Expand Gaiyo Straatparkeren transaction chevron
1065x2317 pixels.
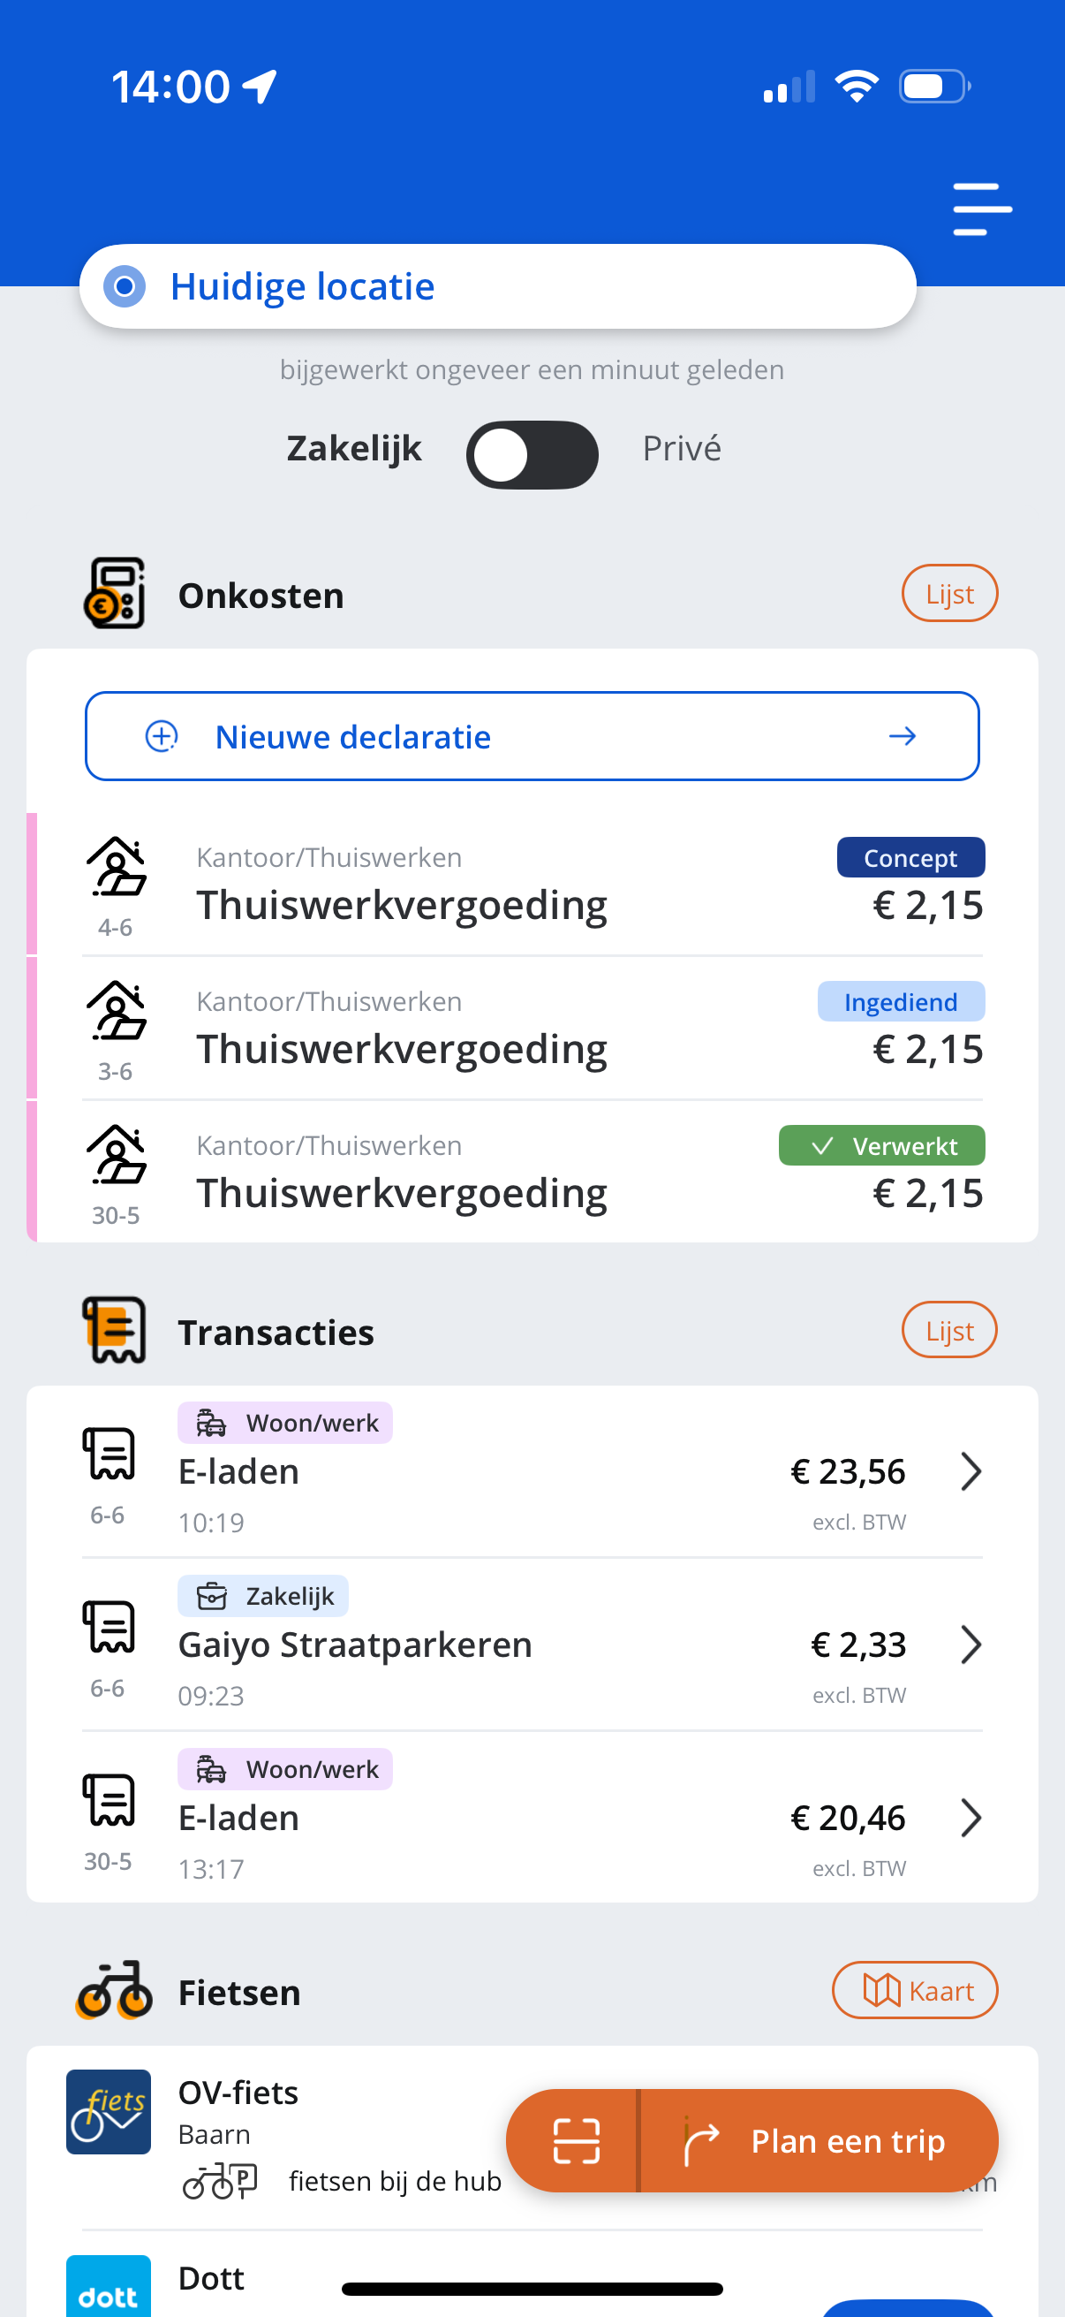point(971,1645)
